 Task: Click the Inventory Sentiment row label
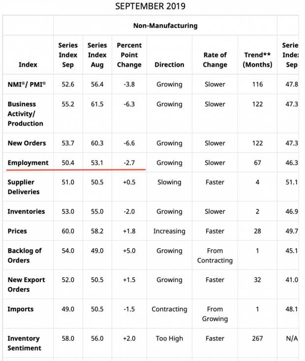(24, 343)
